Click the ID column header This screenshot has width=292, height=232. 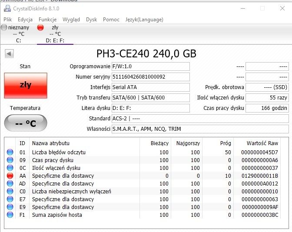point(22,143)
